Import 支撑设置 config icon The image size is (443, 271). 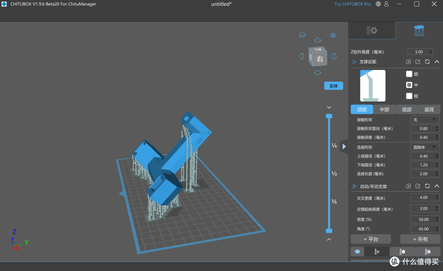click(x=408, y=61)
